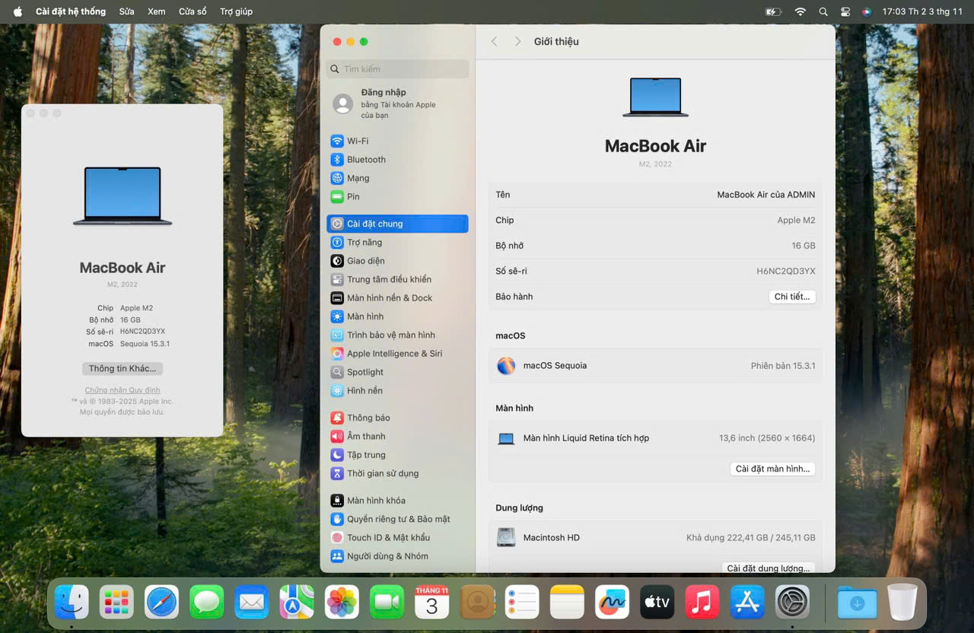
Task: Open App Store from the Dock
Action: coord(746,603)
